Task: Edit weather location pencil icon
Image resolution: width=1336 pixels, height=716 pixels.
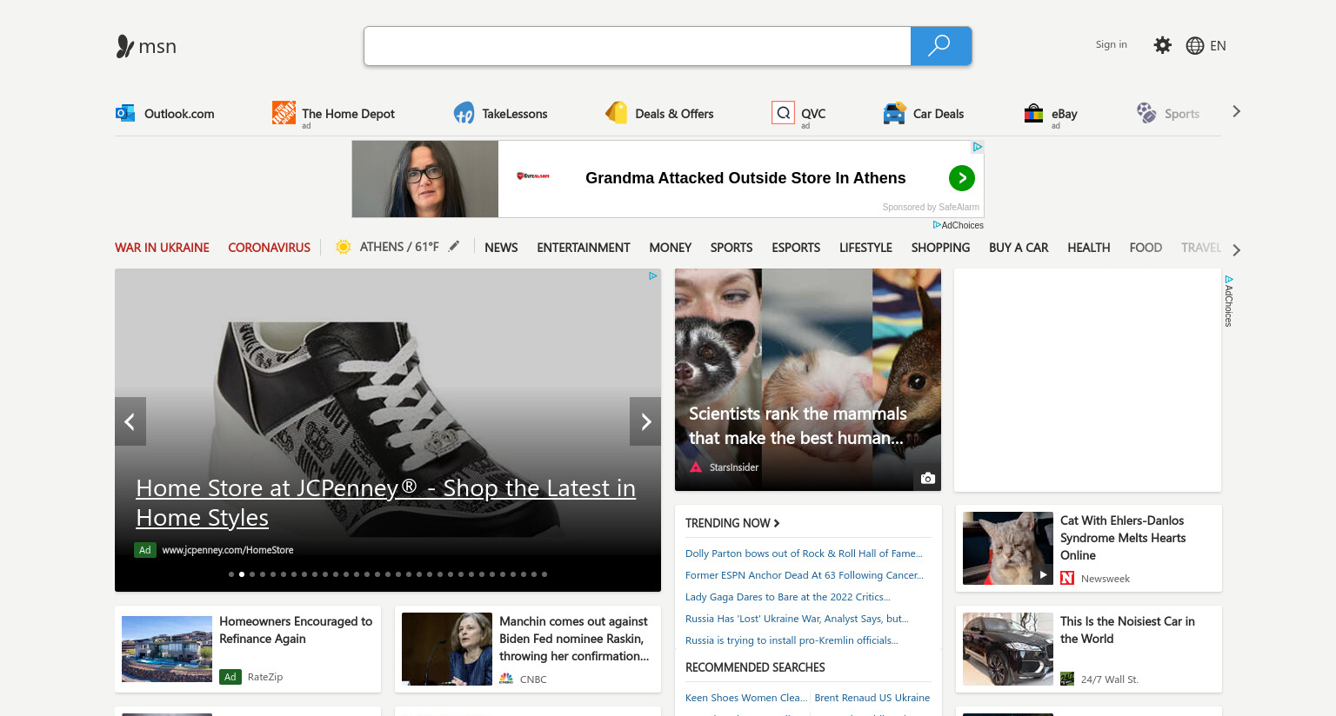Action: (453, 247)
